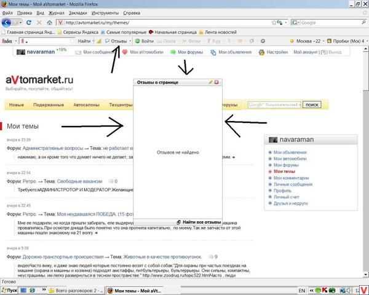
Task: Open Начальная страница bookmark
Action: coord(173,32)
